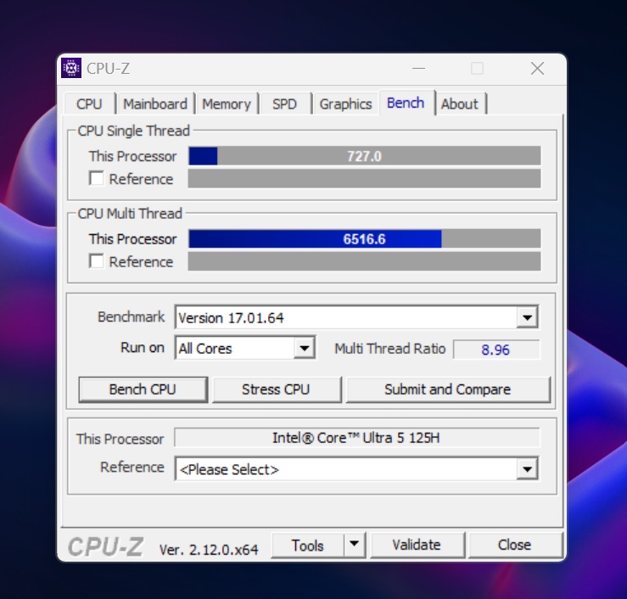Enable Single Thread Reference checkbox
Image resolution: width=627 pixels, height=599 pixels.
point(97,178)
